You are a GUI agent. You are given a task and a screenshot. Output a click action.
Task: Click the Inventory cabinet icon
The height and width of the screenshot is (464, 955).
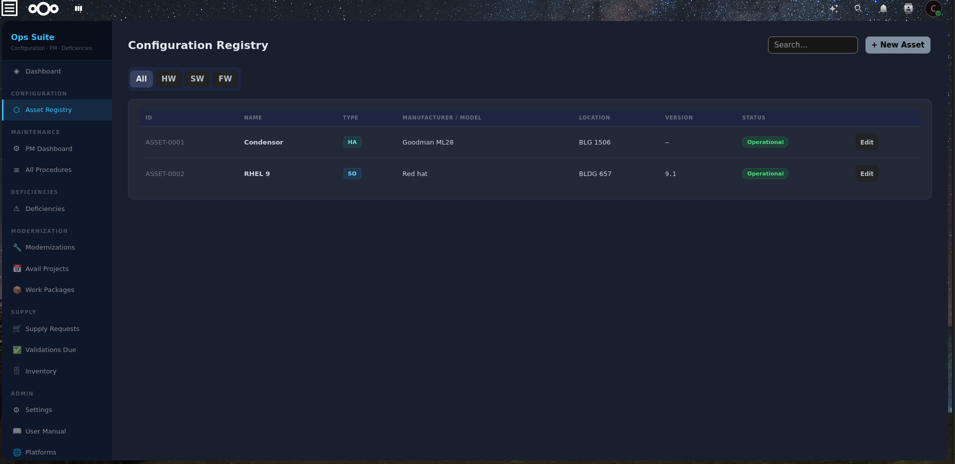[16, 371]
